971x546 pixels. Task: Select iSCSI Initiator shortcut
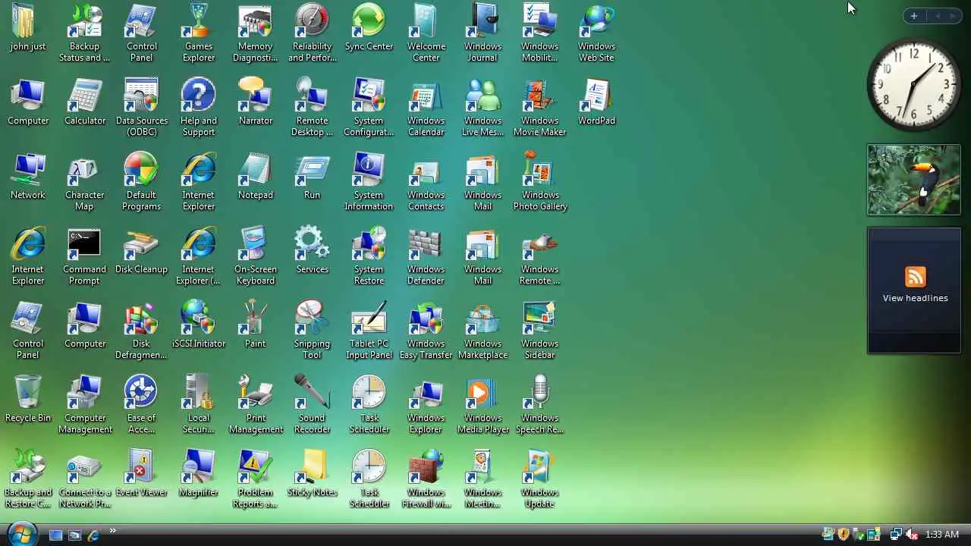click(x=199, y=325)
